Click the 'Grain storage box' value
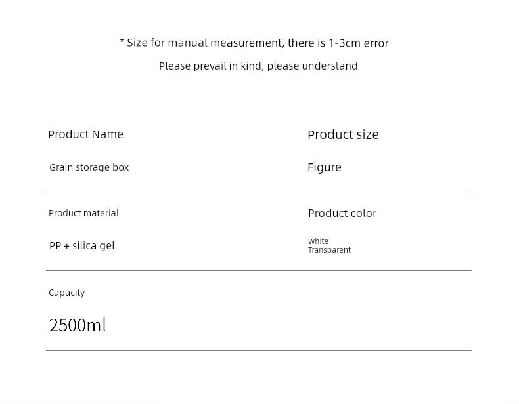The height and width of the screenshot is (404, 519). coord(89,167)
